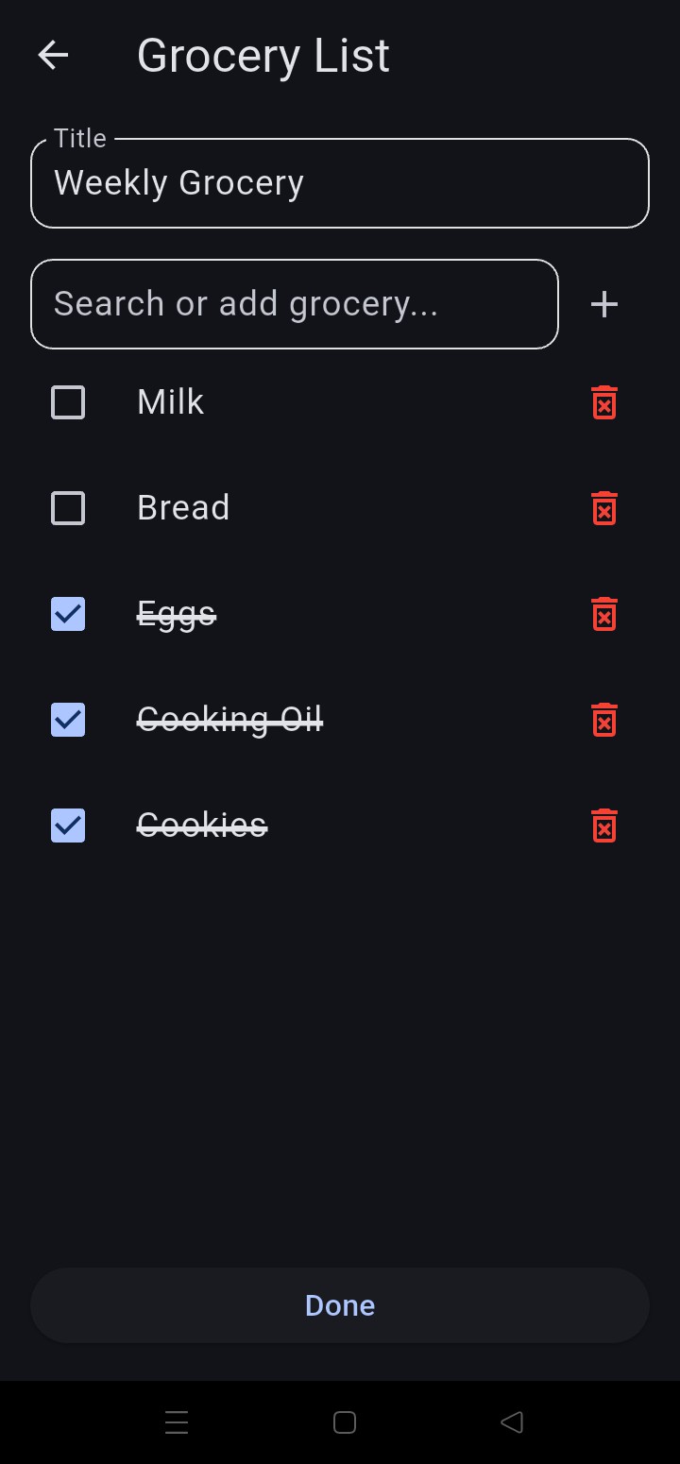Tick the Bread checkbox
This screenshot has width=680, height=1464.
68,508
